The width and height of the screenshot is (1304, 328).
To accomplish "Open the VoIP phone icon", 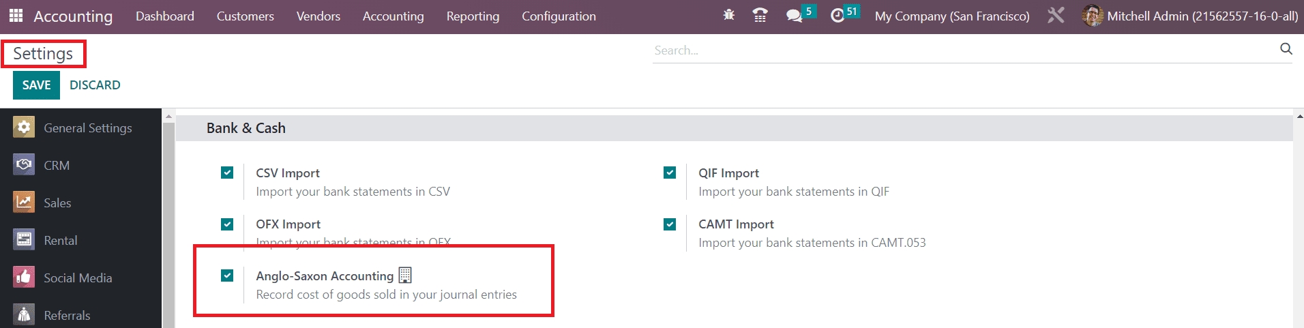I will [760, 15].
